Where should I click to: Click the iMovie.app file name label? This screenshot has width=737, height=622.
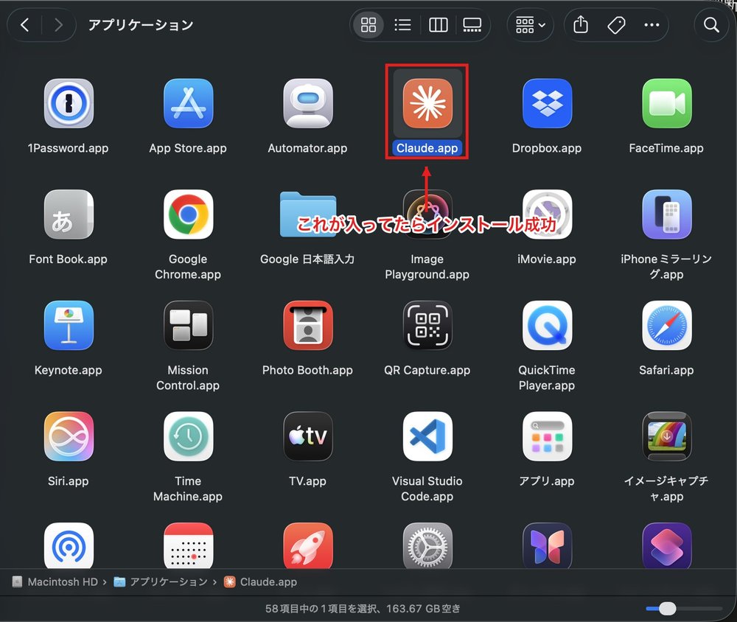tap(547, 259)
